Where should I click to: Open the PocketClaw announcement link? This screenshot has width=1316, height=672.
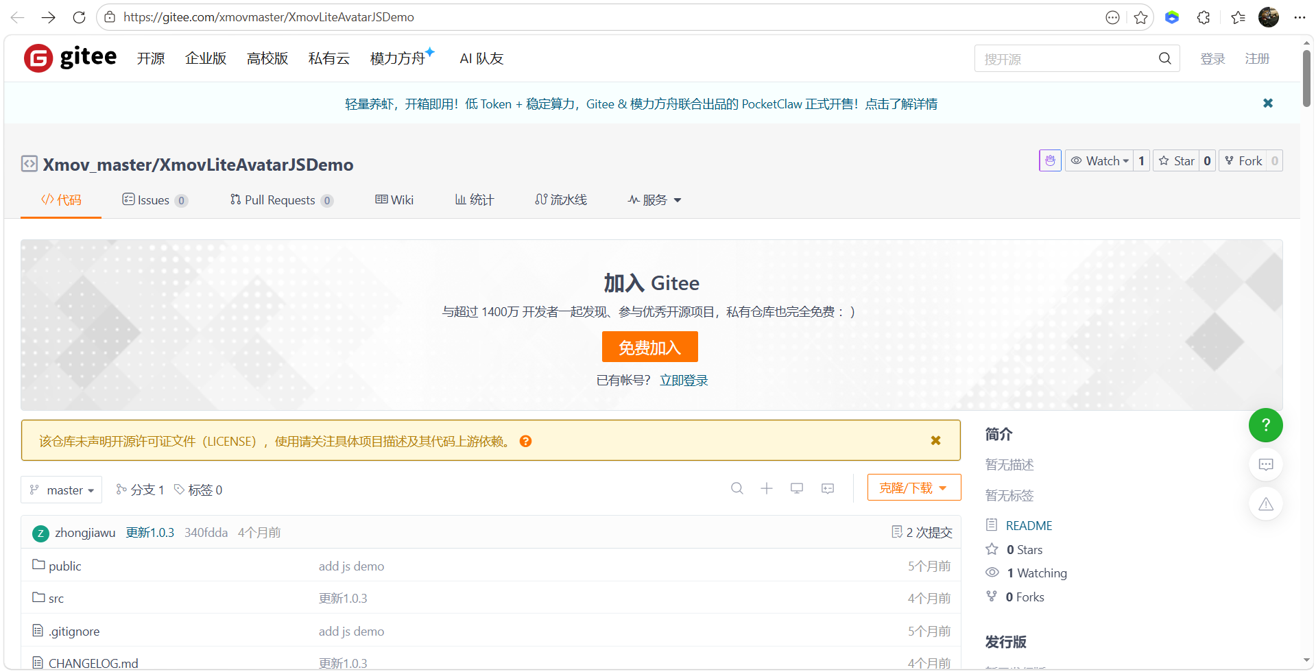tap(641, 104)
